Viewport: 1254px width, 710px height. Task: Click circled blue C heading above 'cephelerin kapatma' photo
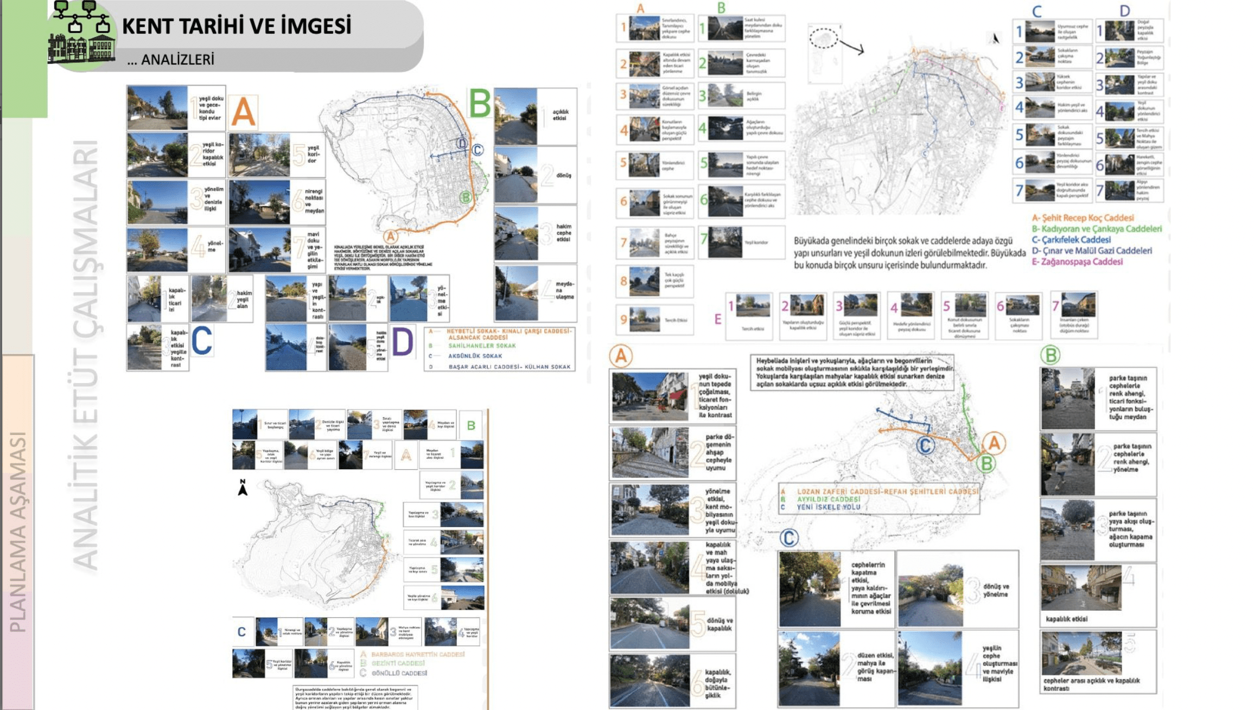[x=789, y=538]
